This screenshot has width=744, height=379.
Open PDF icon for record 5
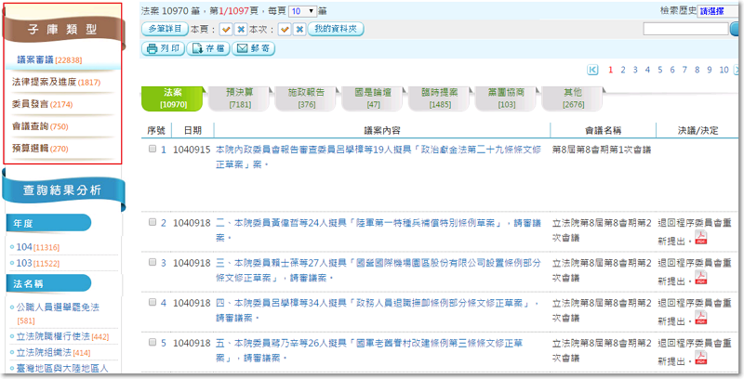702,358
